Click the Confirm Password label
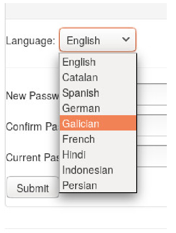The height and width of the screenshot is (233, 176). click(x=32, y=127)
